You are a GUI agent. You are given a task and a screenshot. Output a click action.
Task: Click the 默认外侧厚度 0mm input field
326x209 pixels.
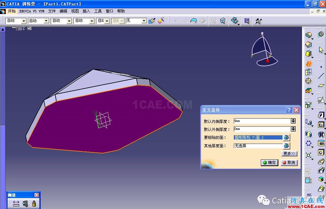262,129
